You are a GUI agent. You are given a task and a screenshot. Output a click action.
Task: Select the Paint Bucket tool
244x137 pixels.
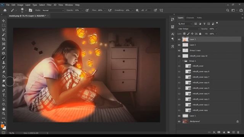tap(3, 76)
